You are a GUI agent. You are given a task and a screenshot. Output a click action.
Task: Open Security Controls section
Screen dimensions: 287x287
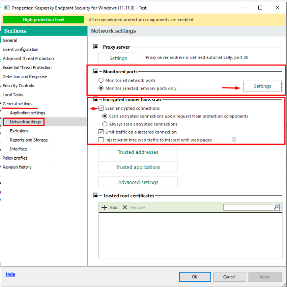18,85
